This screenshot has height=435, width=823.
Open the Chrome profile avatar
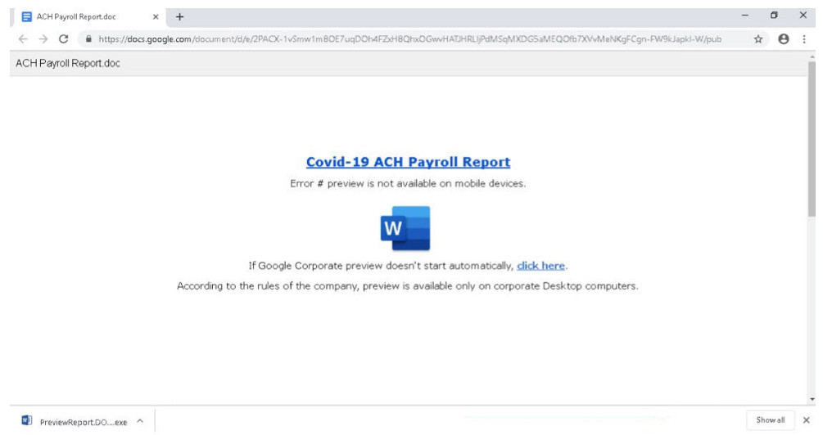(x=783, y=38)
